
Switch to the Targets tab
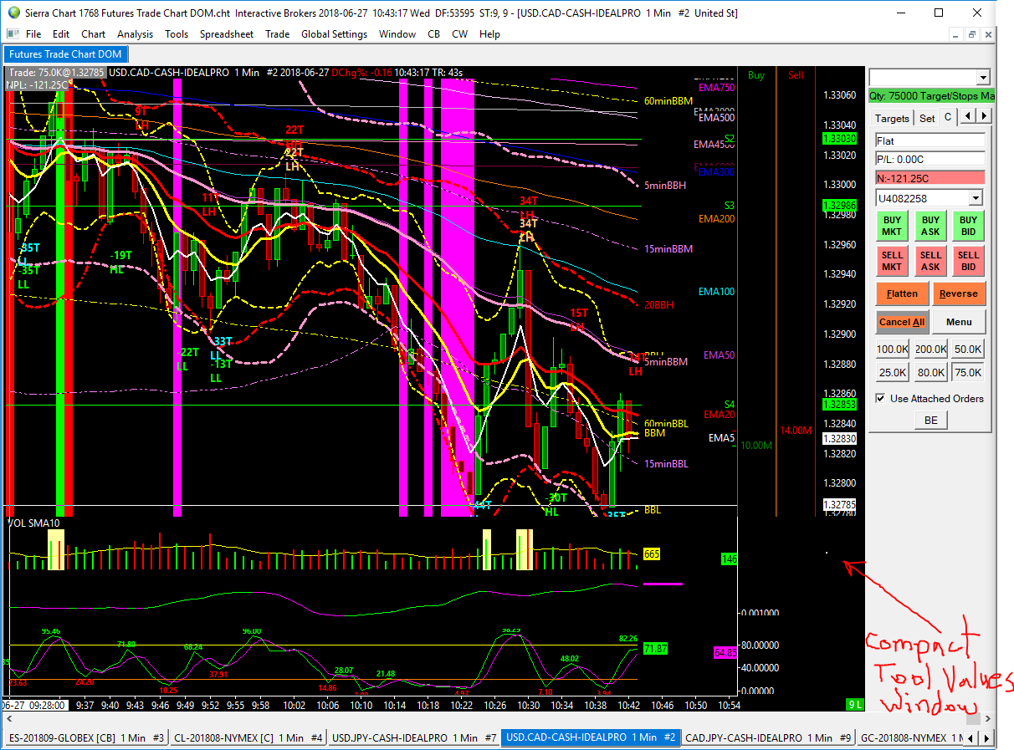892,118
